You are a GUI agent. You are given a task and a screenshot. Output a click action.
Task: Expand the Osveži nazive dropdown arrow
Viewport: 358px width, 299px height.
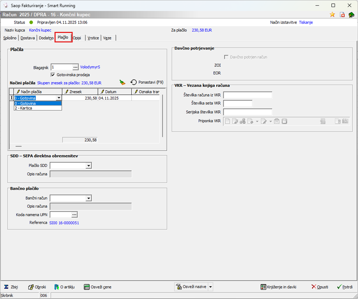pos(211,287)
